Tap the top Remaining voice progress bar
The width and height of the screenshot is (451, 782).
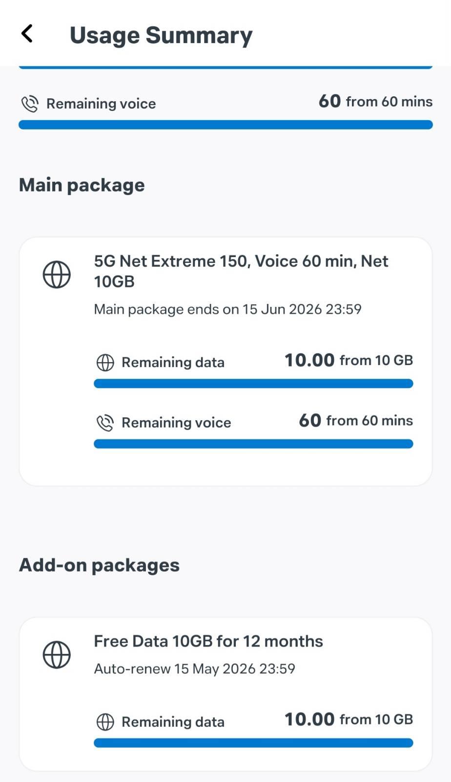[225, 125]
